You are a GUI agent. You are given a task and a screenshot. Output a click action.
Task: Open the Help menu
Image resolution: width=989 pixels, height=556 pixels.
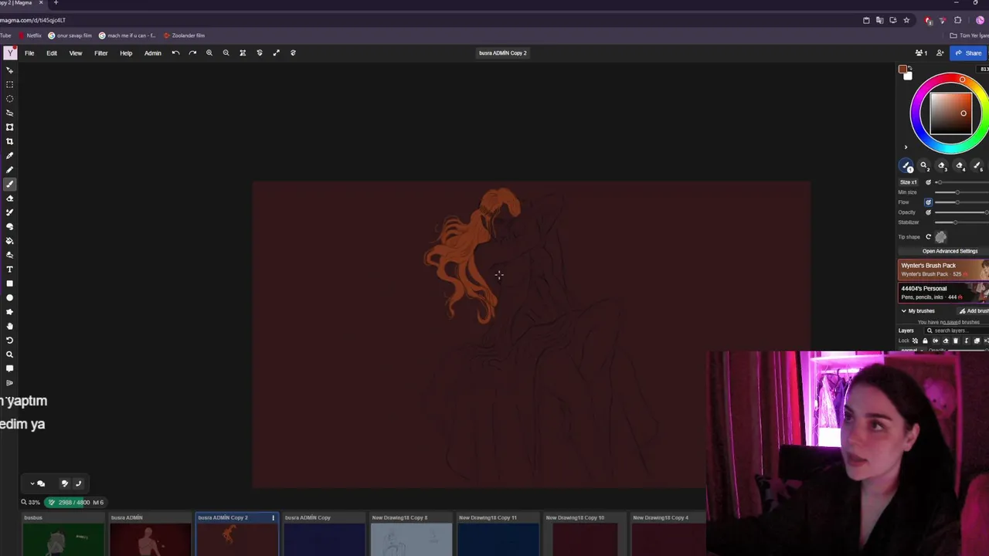pyautogui.click(x=126, y=53)
